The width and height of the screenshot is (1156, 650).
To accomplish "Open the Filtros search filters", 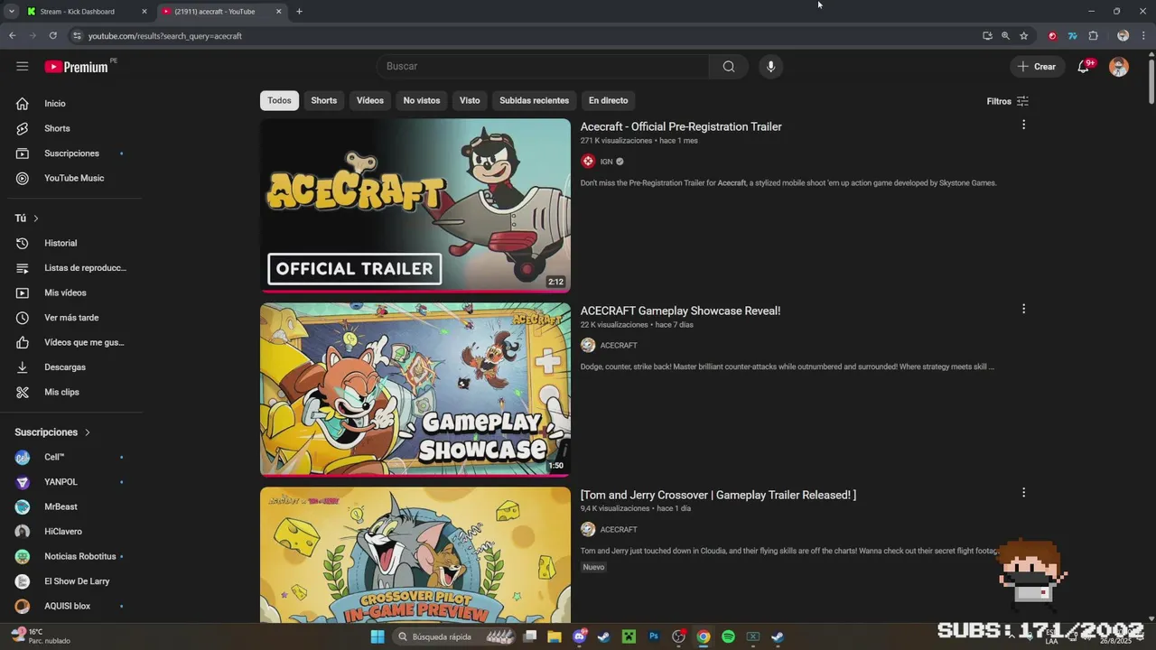I will [x=1007, y=101].
